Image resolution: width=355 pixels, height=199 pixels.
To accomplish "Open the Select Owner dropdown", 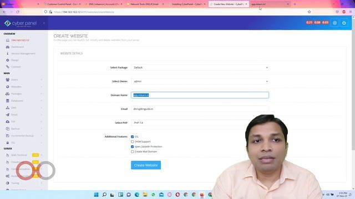I will 200,81.
